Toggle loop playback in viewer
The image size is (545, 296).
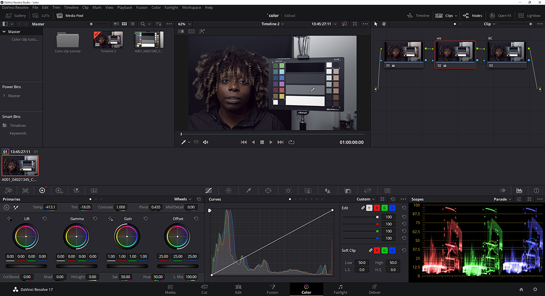(x=291, y=142)
